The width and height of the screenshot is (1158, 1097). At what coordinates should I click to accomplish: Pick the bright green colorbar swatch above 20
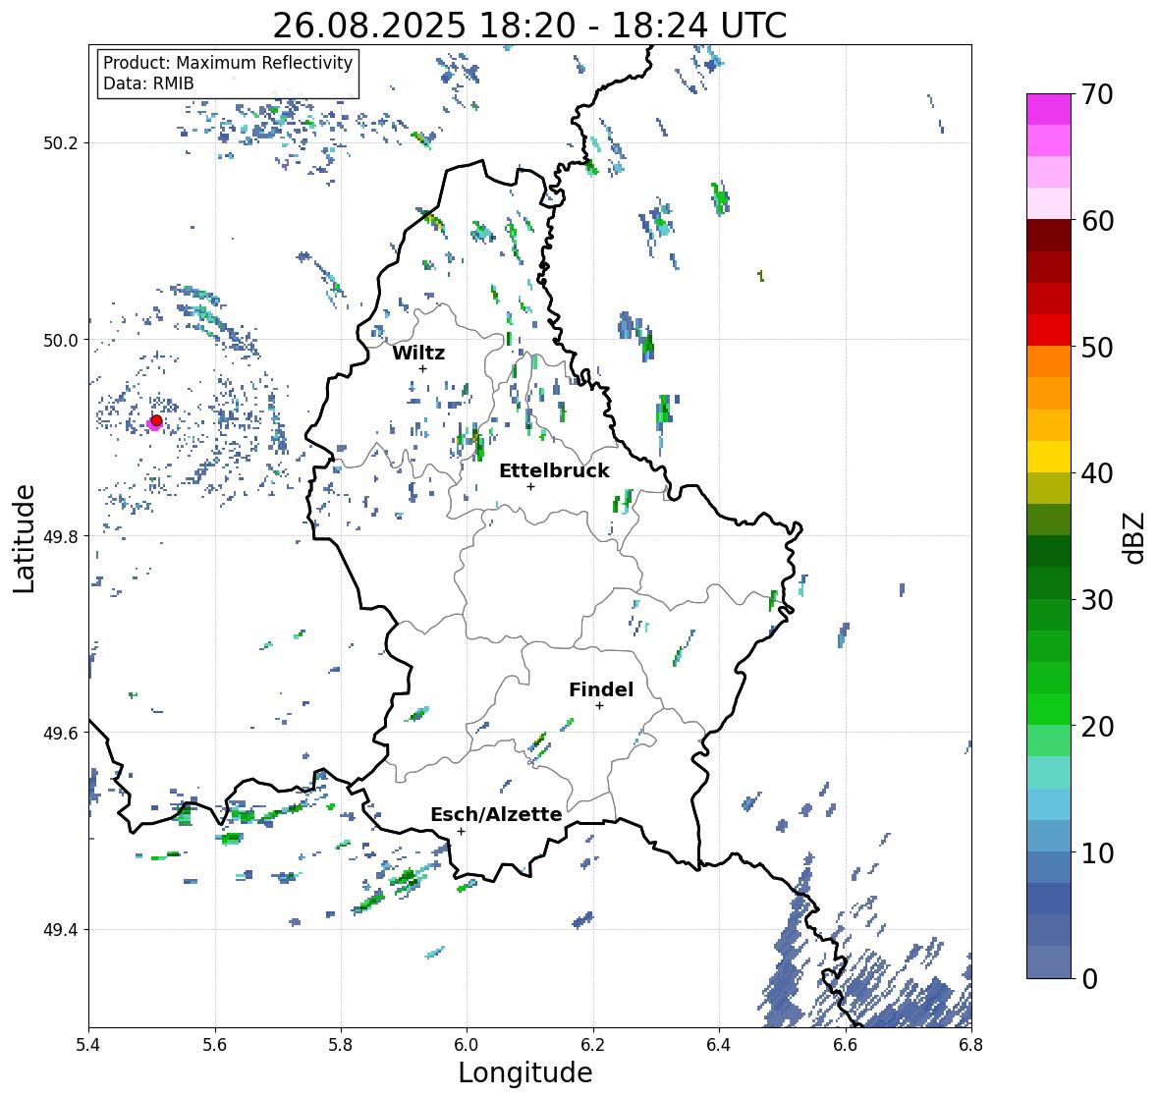pos(1049,709)
